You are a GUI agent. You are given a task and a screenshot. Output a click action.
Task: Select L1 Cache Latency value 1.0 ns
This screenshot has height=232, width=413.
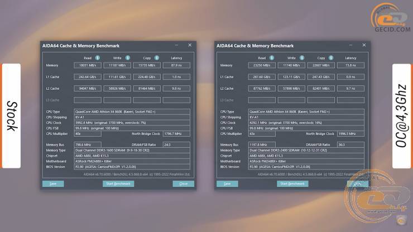176,77
